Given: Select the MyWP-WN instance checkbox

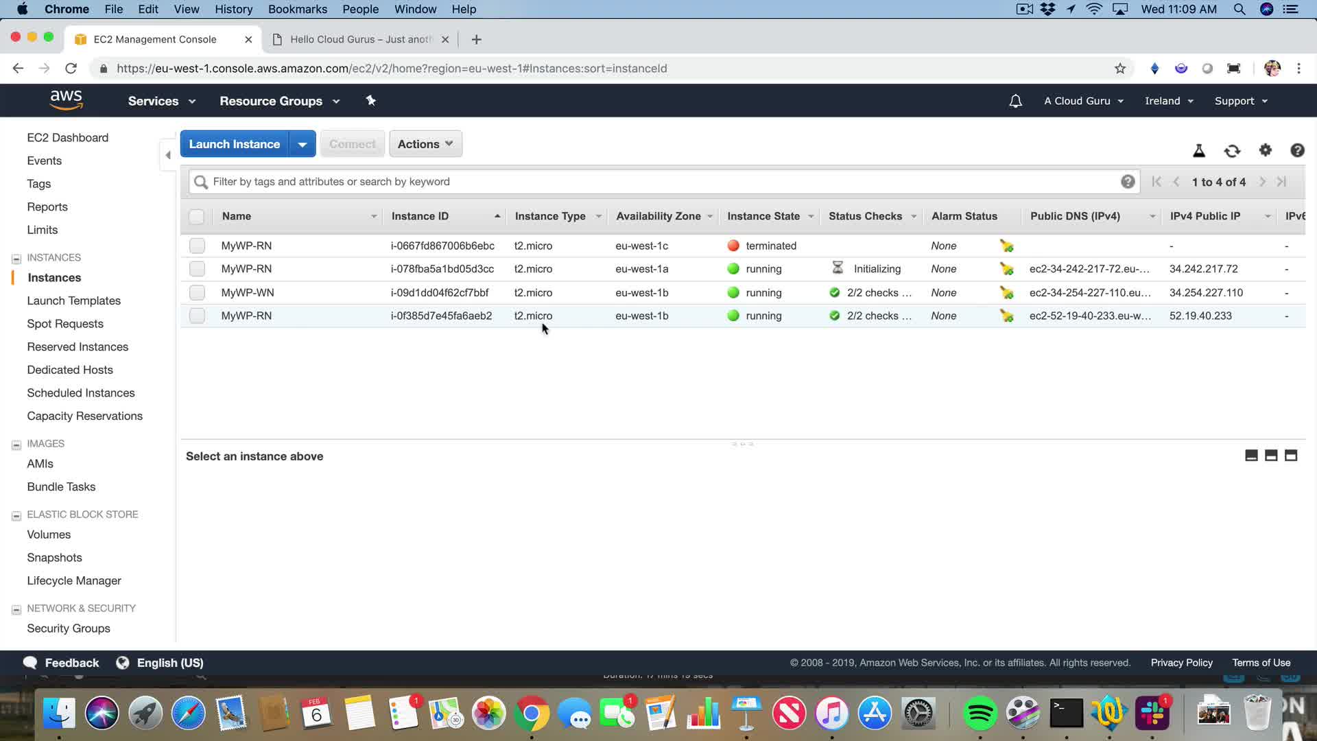Looking at the screenshot, I should [197, 292].
